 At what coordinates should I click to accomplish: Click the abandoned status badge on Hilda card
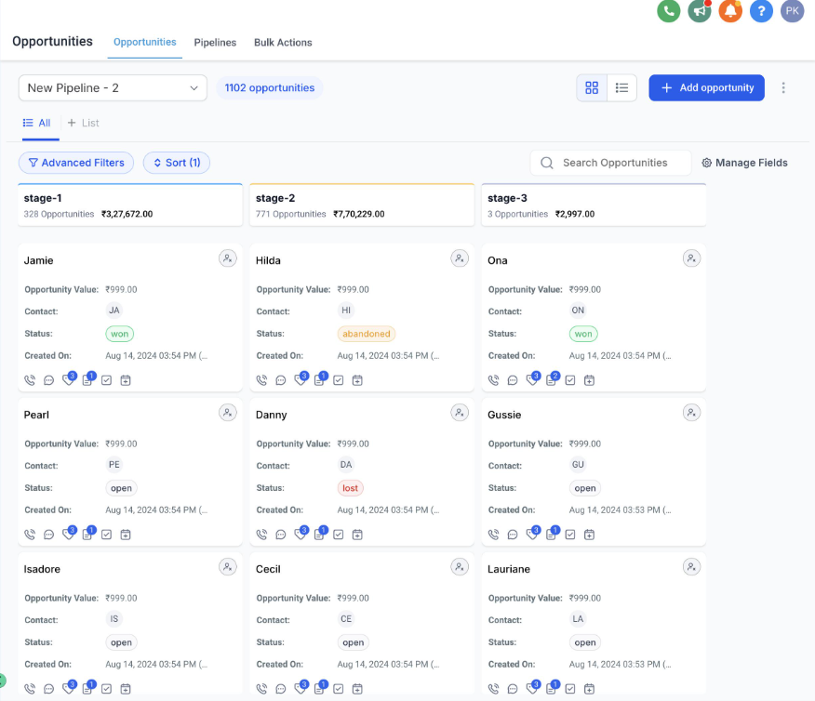[x=367, y=334]
